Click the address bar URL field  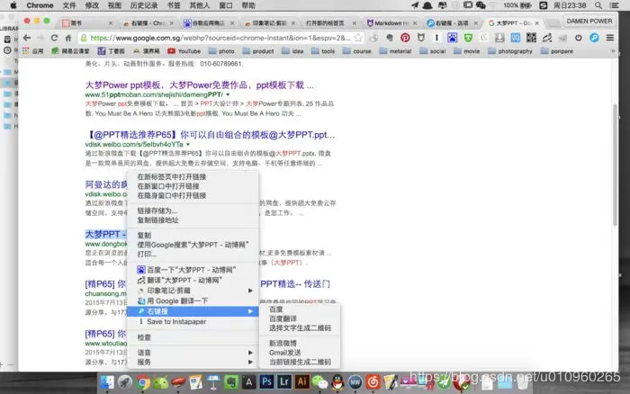pos(220,38)
